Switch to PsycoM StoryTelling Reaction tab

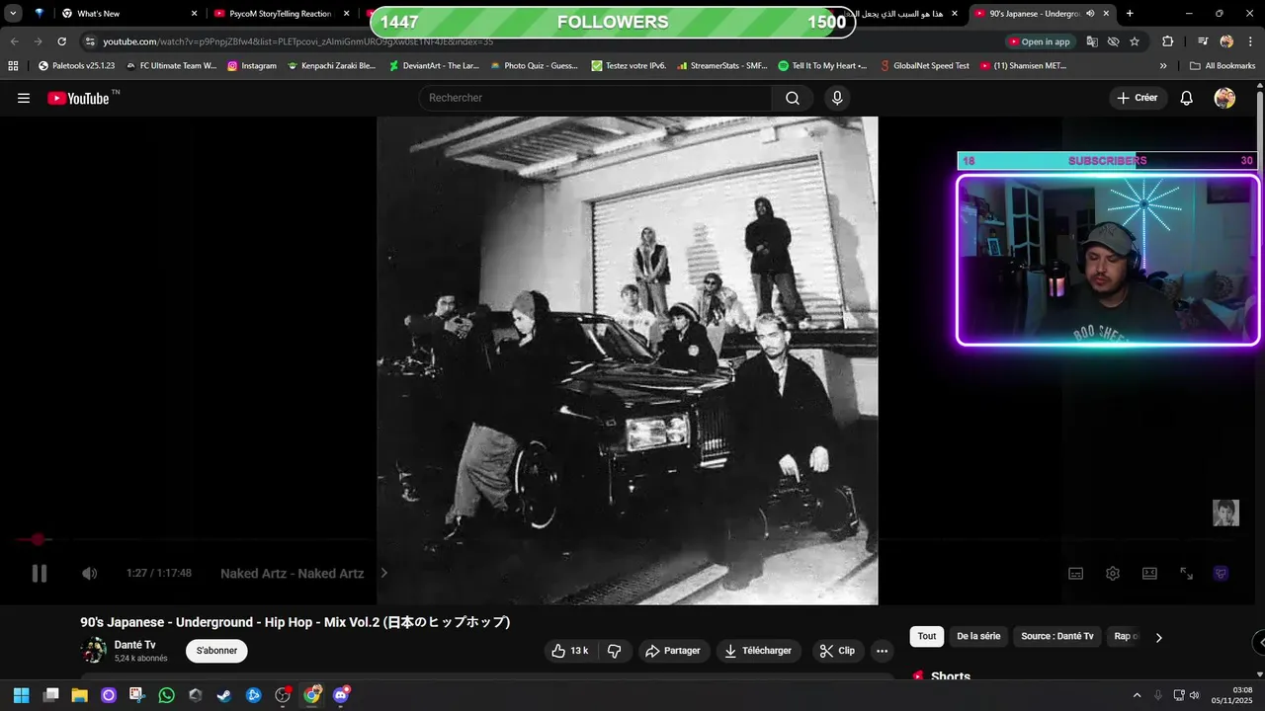(x=280, y=14)
